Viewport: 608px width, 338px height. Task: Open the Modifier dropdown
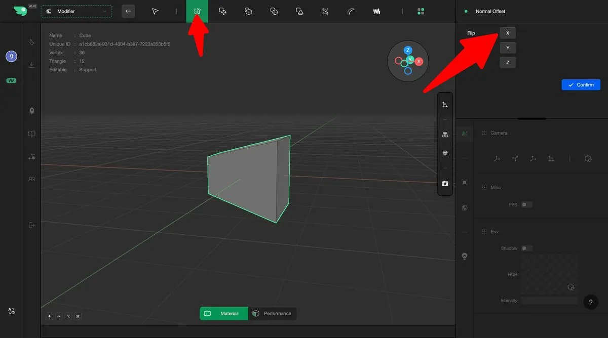tap(77, 11)
